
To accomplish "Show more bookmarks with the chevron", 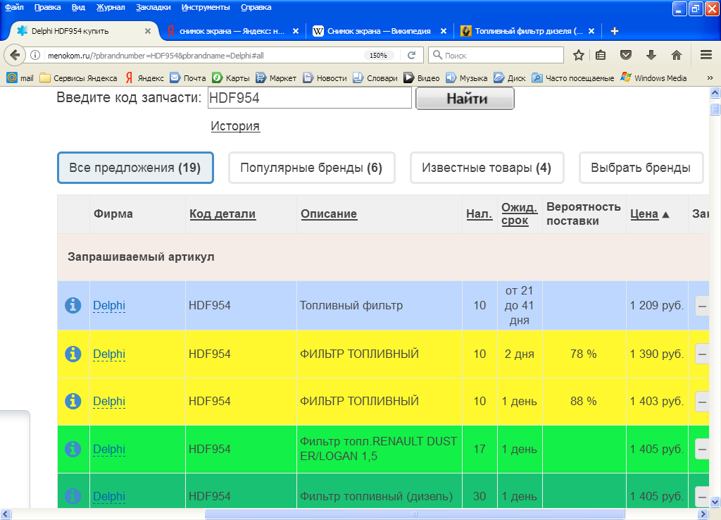I will pyautogui.click(x=710, y=78).
